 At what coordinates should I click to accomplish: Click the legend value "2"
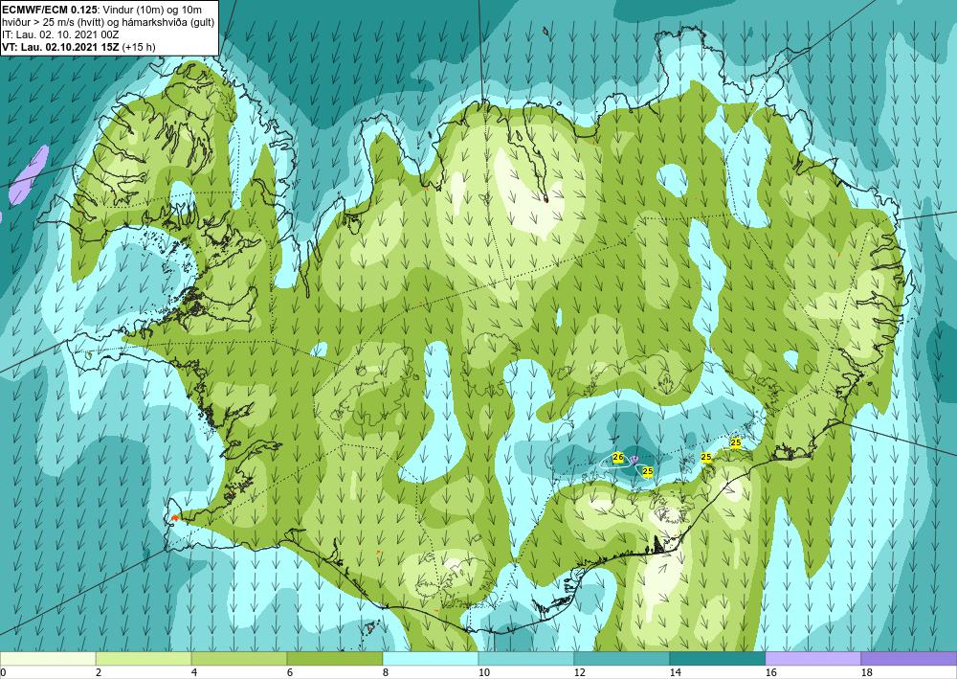coord(99,672)
